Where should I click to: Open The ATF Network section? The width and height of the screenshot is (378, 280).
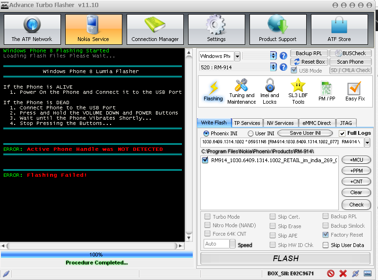pyautogui.click(x=32, y=29)
